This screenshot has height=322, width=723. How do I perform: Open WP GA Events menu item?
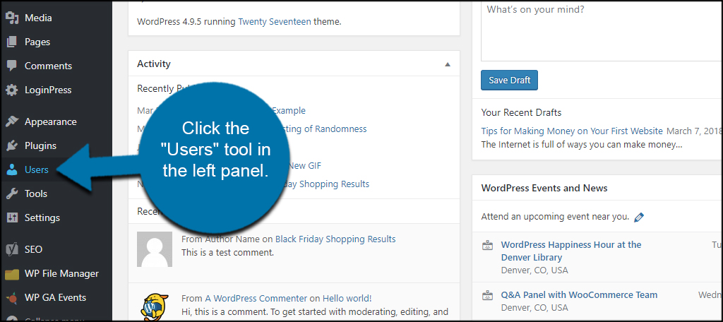point(56,297)
